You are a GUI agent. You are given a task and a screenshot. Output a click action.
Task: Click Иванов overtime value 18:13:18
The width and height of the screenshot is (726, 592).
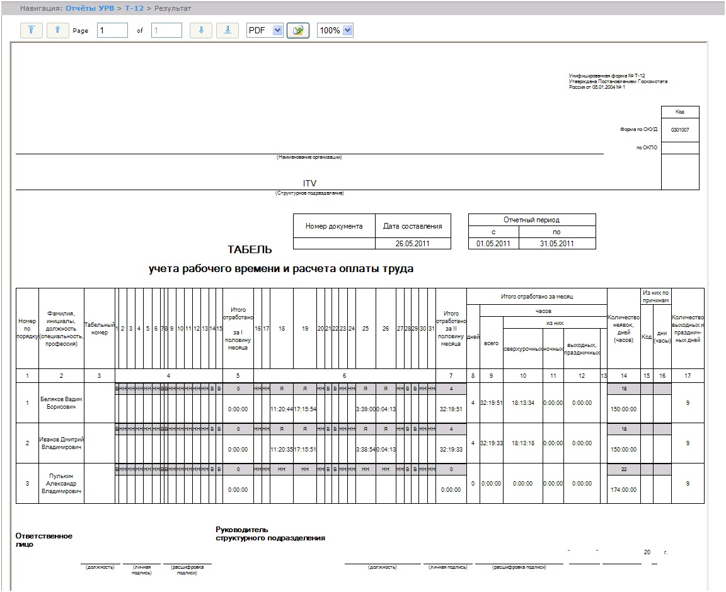pyautogui.click(x=522, y=443)
